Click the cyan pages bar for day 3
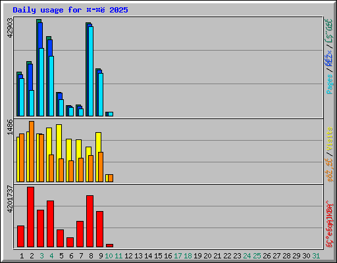Screen dimensions: 337x263 [x=41, y=82]
